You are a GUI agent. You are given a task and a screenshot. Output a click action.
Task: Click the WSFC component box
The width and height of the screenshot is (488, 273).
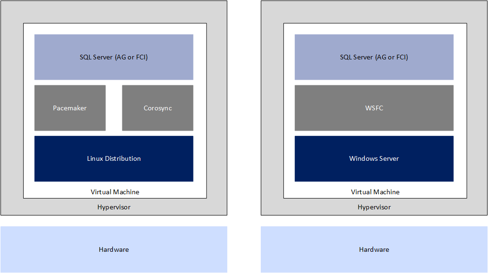[374, 108]
